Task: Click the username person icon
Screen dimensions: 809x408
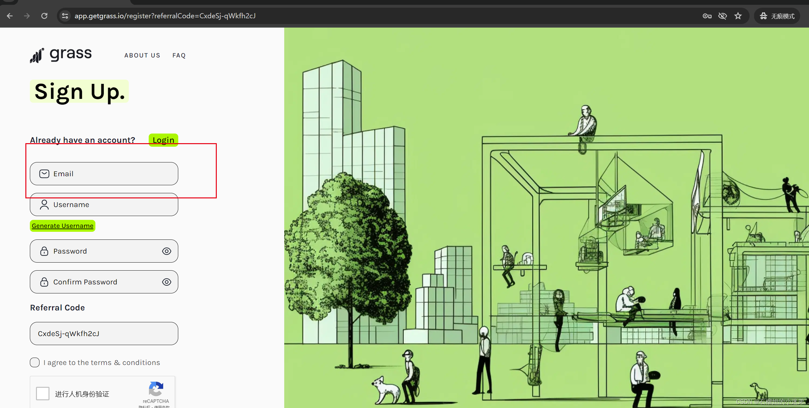Action: 44,204
